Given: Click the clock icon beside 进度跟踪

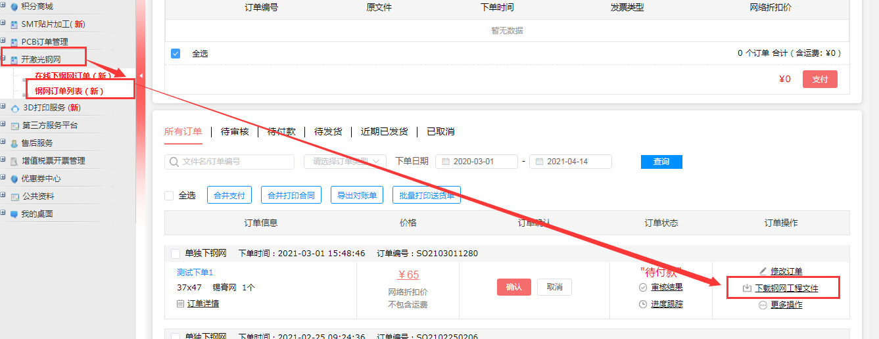Looking at the screenshot, I should tap(643, 304).
